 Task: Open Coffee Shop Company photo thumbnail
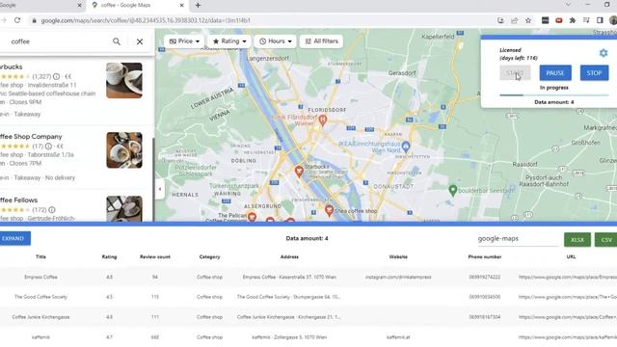(x=124, y=150)
